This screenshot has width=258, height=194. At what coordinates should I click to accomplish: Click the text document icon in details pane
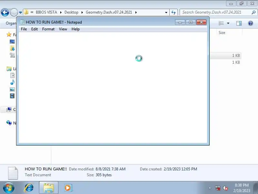tap(13, 173)
